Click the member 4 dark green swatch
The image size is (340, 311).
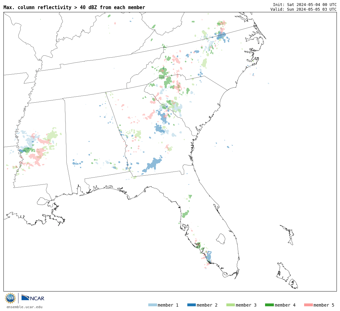tap(269, 305)
